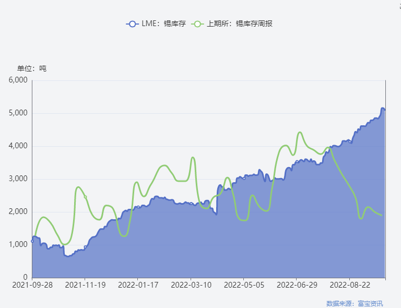Open the 数据来源 富宝资讯 link
Image resolution: width=401 pixels, height=308 pixels.
(x=355, y=303)
